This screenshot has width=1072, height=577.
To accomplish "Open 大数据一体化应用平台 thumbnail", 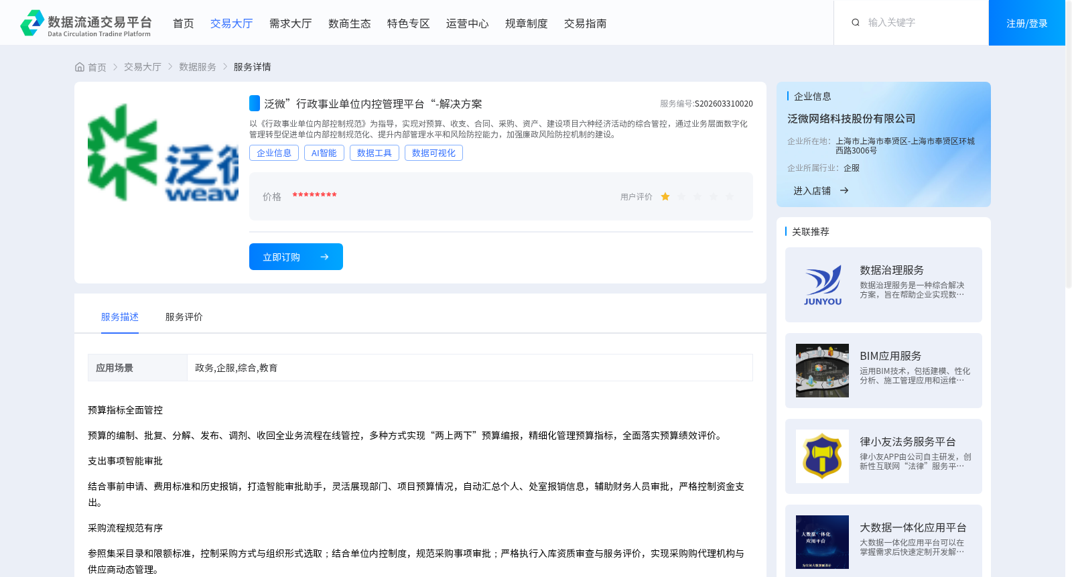I will pos(822,542).
